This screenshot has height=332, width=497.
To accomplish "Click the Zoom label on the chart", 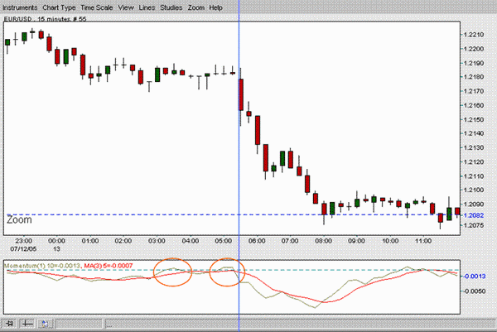I will click(19, 219).
